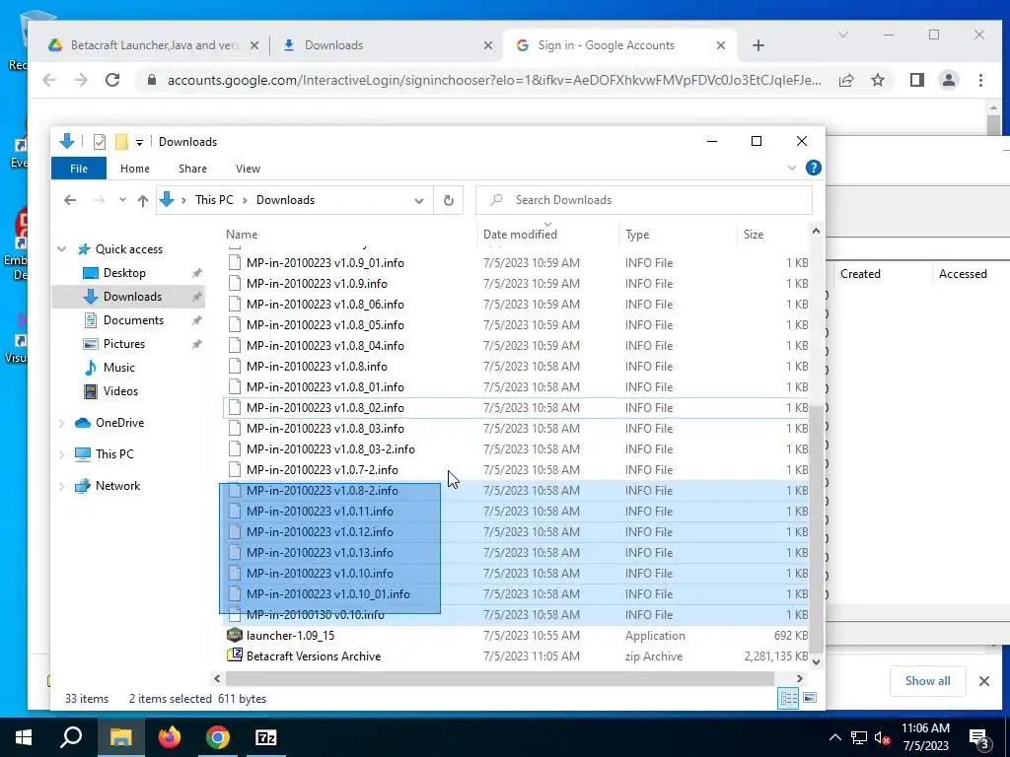Open Chrome side panel icon

[x=916, y=80]
